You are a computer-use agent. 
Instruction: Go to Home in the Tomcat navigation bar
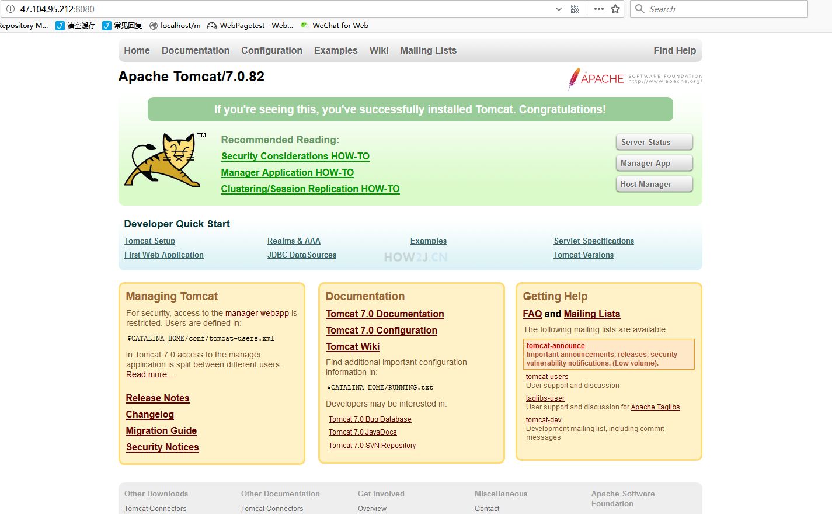click(x=137, y=51)
